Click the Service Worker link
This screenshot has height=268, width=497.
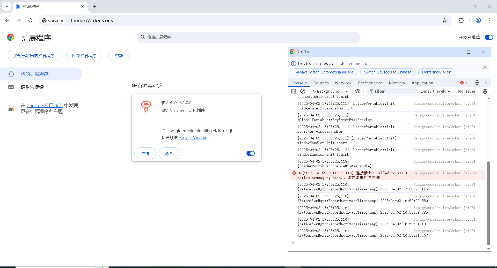click(x=193, y=138)
